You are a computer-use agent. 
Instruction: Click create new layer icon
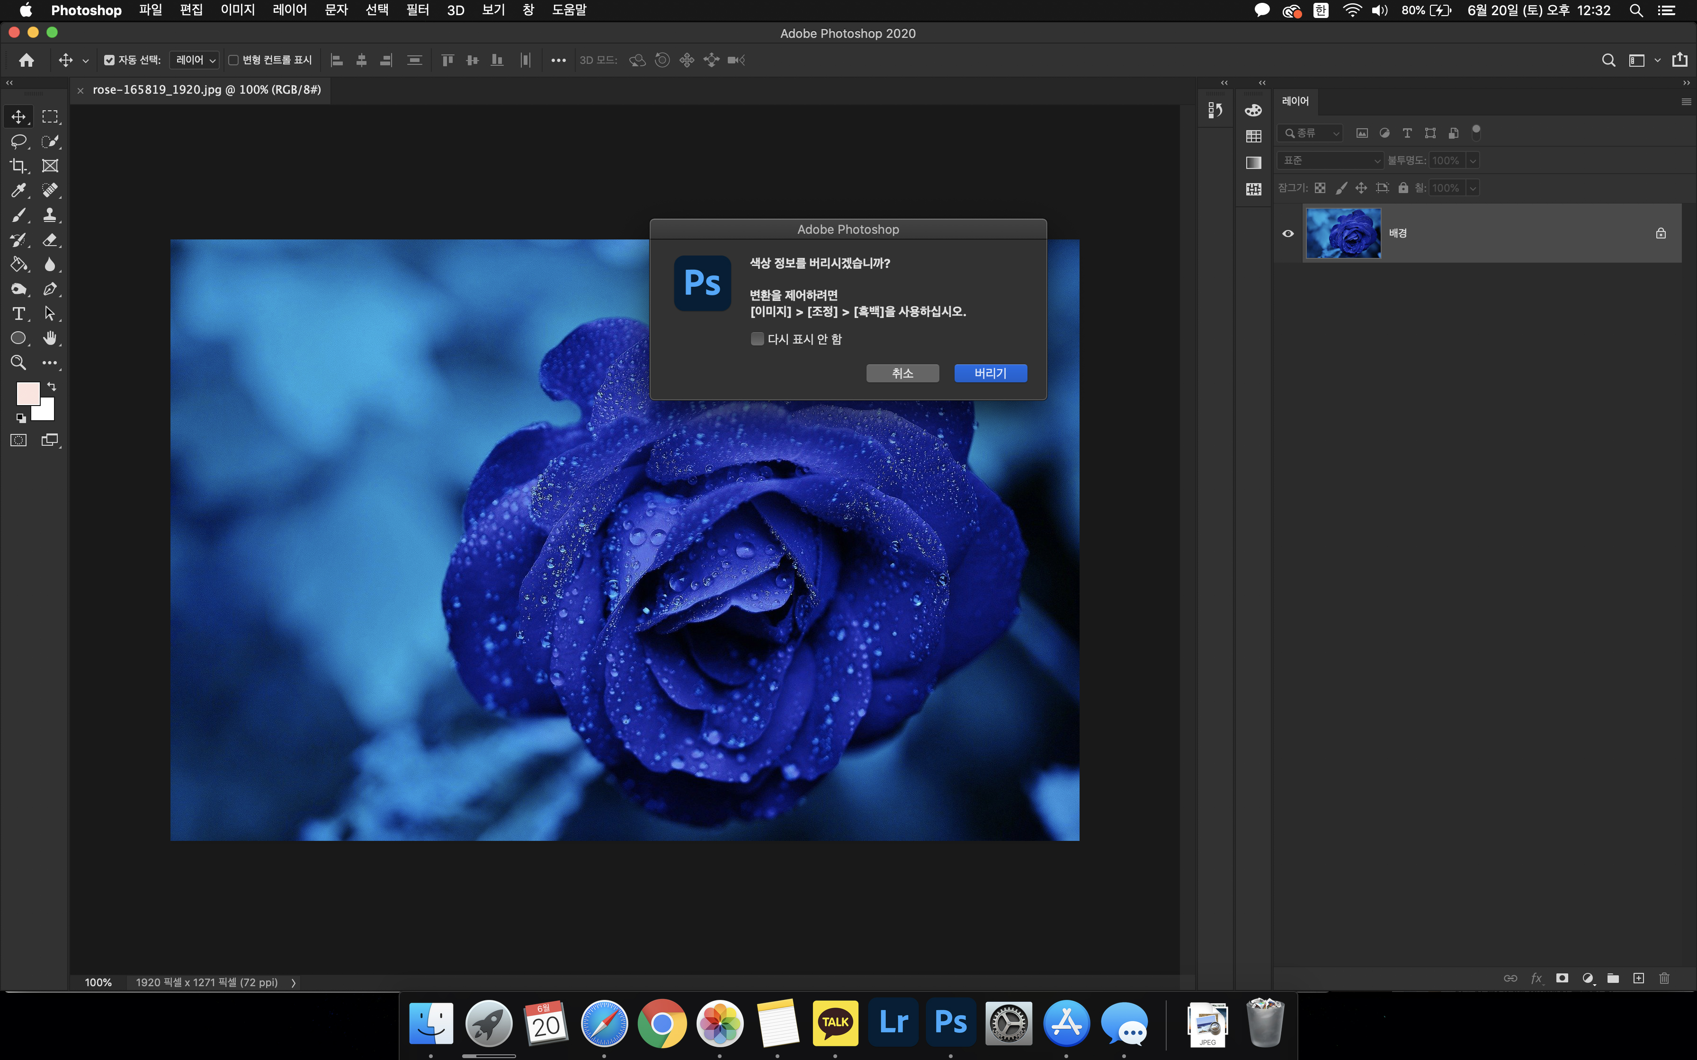[x=1638, y=978]
